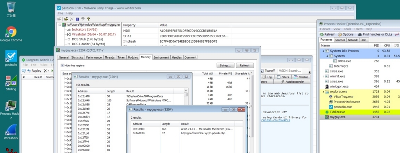The width and height of the screenshot is (400, 153).
Task: Open Fiddler's AutoResponder tab
Action: (292, 82)
